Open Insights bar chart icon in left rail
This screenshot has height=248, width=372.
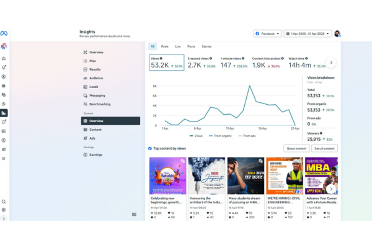4,113
